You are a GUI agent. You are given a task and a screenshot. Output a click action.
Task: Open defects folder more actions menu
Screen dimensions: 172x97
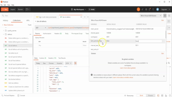pyautogui.click(x=30, y=34)
